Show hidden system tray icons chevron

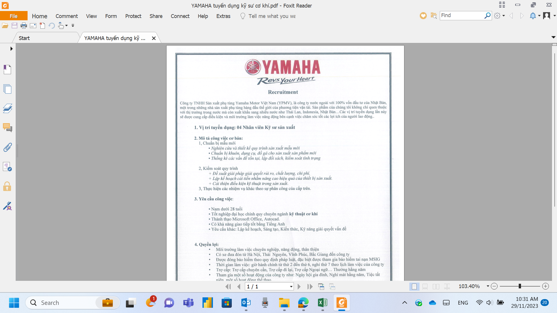pos(404,303)
